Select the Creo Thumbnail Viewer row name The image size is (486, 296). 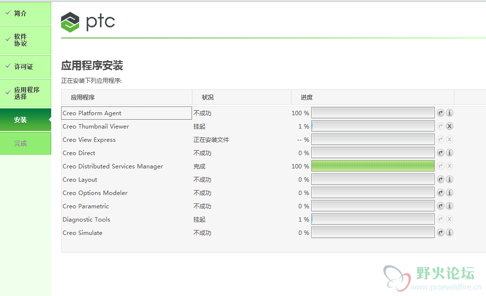(x=96, y=127)
